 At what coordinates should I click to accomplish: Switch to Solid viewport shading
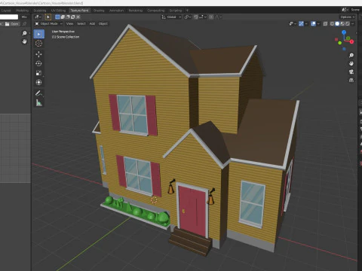coord(337,23)
